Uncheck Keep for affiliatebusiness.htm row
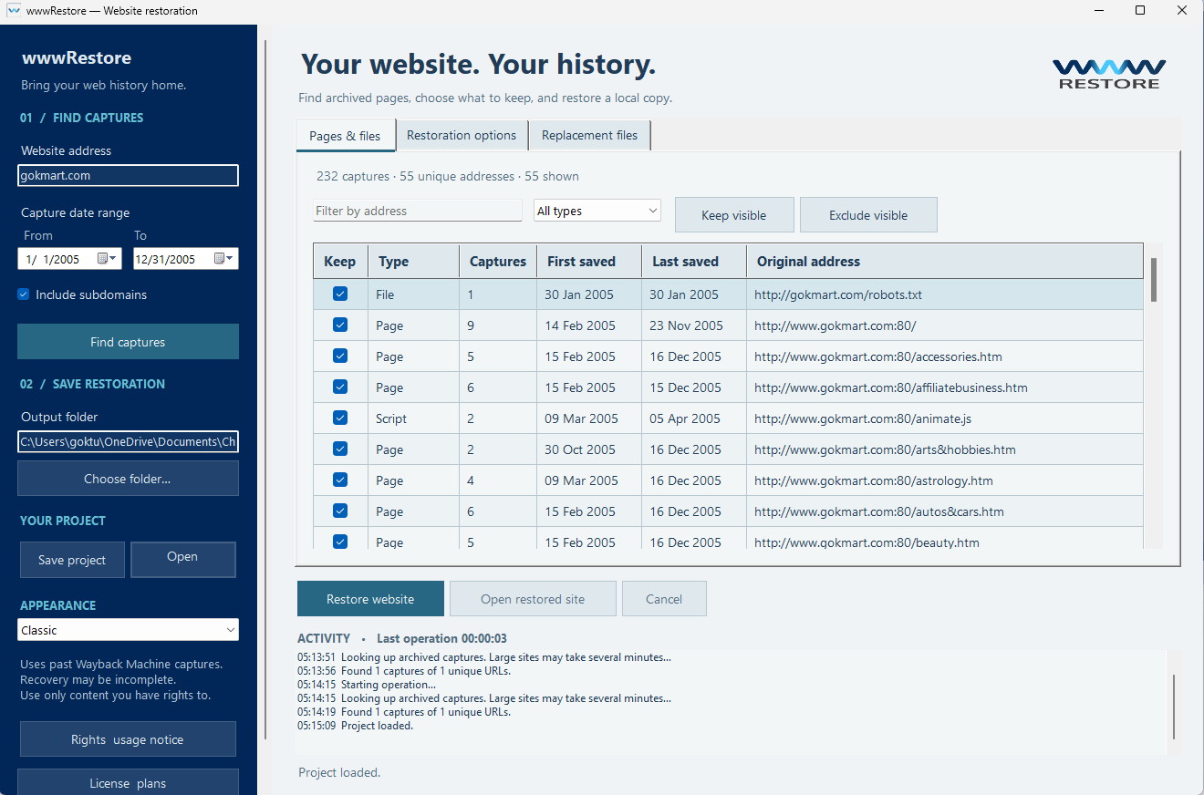Viewport: 1204px width, 795px height. click(x=340, y=387)
